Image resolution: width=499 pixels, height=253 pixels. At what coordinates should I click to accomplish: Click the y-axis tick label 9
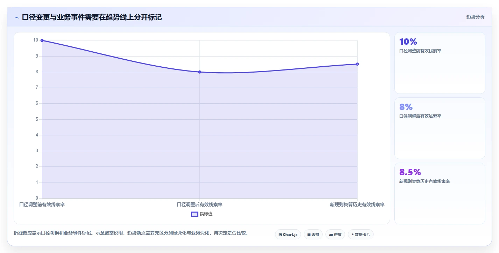point(37,56)
